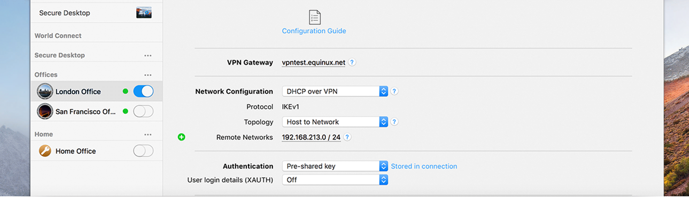Show help for Network Configuration

point(394,91)
